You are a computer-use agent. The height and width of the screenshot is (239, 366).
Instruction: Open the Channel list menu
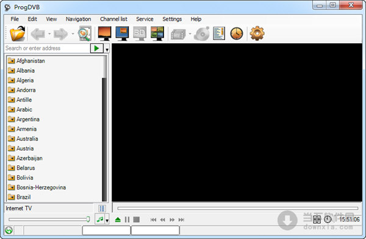(x=113, y=19)
